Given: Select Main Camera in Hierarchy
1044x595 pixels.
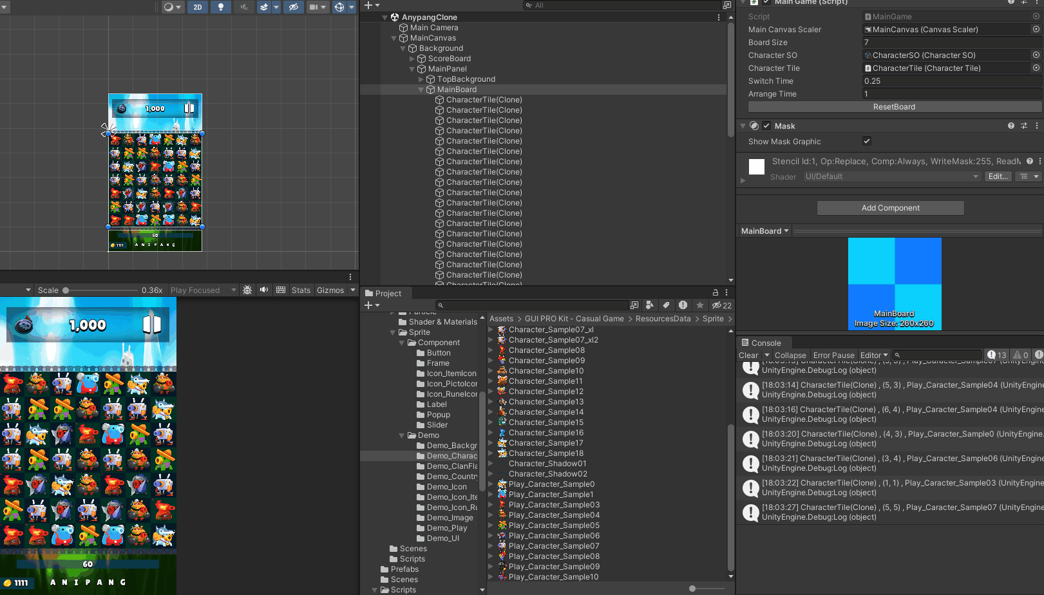Looking at the screenshot, I should pos(434,28).
